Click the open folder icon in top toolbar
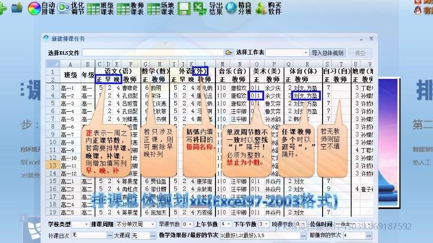This screenshot has width=433, height=243. (17, 8)
